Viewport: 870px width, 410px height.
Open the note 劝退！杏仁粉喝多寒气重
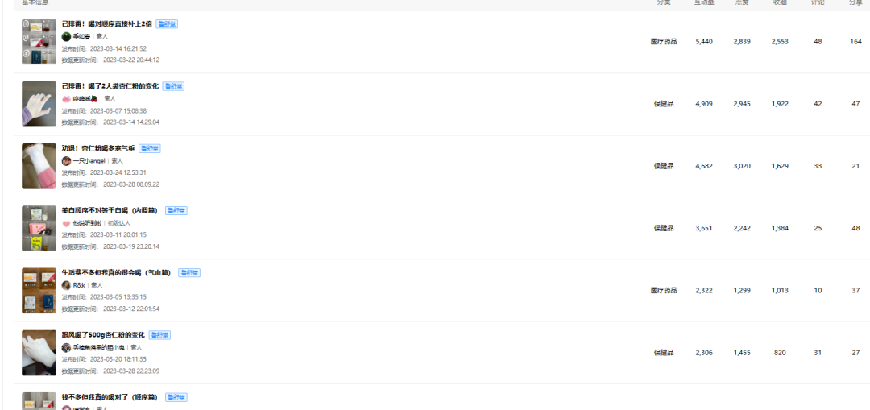coord(98,148)
